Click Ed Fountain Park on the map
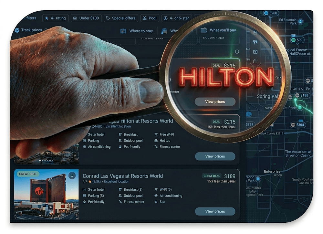This screenshot has height=234, width=323. (288, 21)
